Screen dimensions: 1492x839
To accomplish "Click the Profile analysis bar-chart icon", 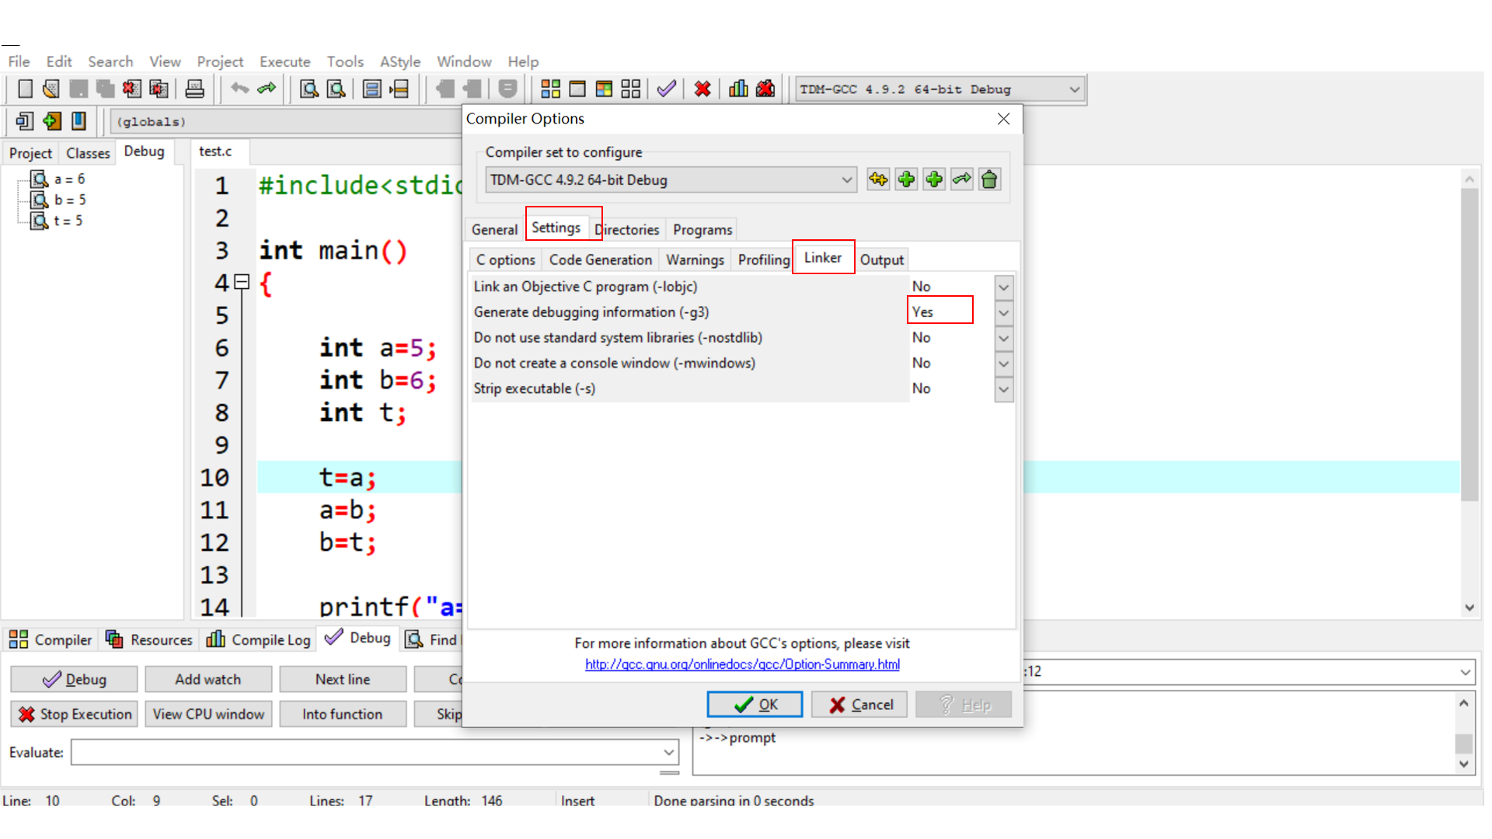I will tap(738, 89).
